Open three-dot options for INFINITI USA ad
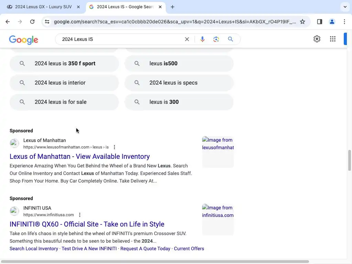This screenshot has width=352, height=264. pyautogui.click(x=80, y=215)
